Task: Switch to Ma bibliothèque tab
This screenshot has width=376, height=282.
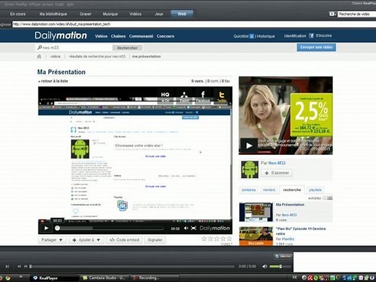Action: pyautogui.click(x=53, y=14)
